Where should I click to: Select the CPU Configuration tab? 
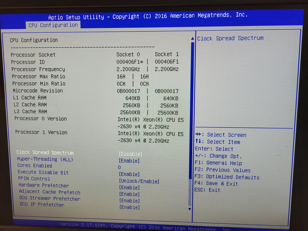tap(53, 25)
